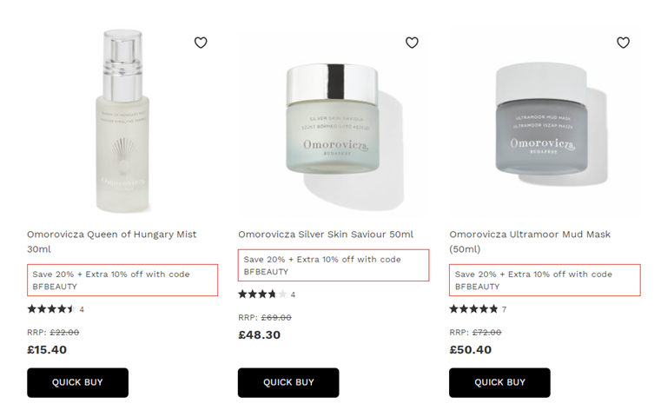Click the £48.30 price of Silver Skin Saviour
This screenshot has height=410, width=661.
coord(259,335)
